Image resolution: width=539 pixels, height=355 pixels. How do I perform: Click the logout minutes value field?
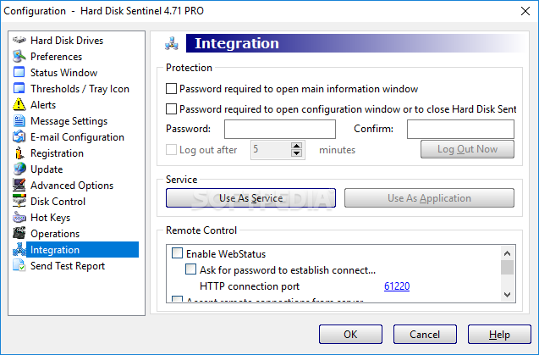point(271,149)
